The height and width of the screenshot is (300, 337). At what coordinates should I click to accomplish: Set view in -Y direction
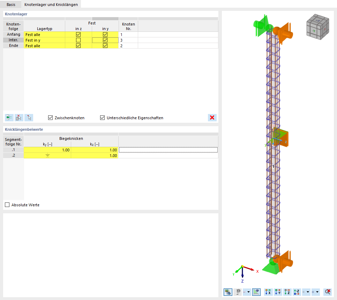278,292
